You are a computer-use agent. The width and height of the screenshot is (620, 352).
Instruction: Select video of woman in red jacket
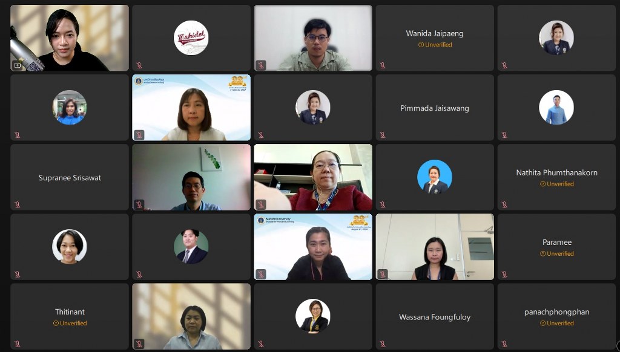(x=313, y=177)
